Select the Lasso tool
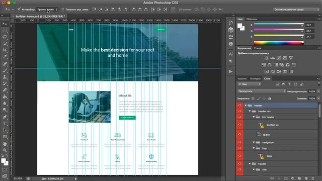 coord(5,37)
